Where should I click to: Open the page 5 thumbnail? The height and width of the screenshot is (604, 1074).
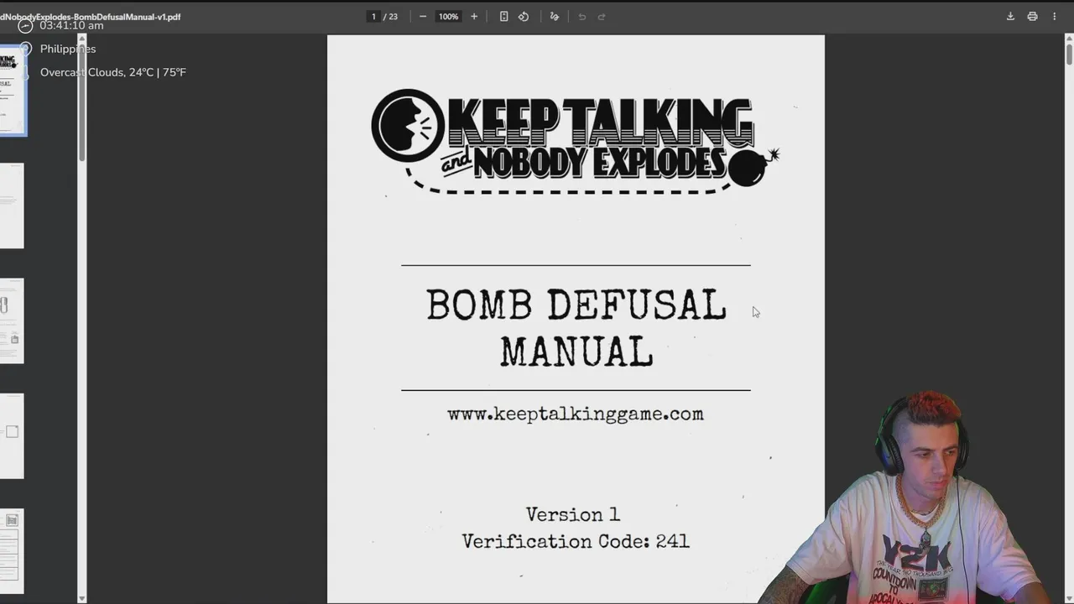click(11, 551)
